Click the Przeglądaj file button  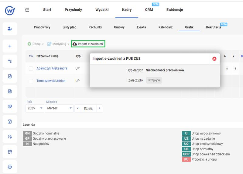(154, 80)
